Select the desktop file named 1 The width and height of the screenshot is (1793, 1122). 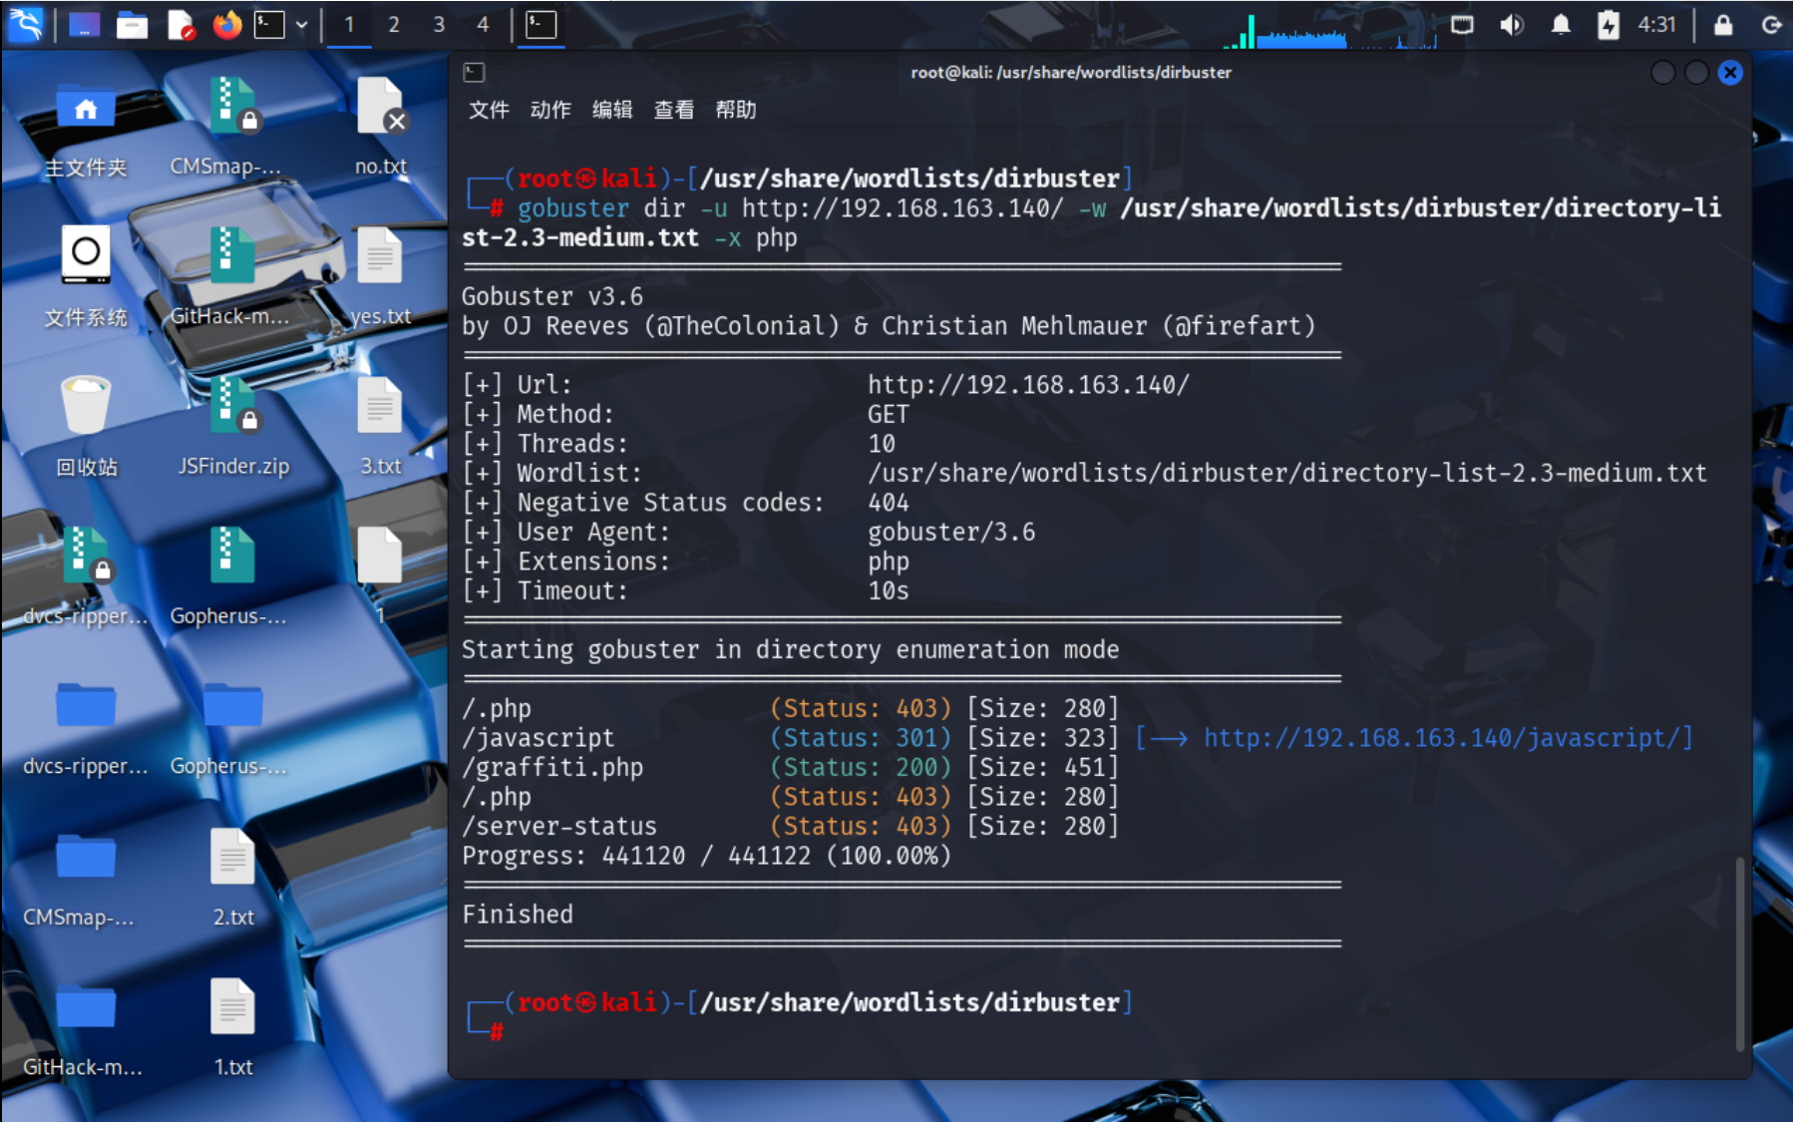click(x=380, y=576)
